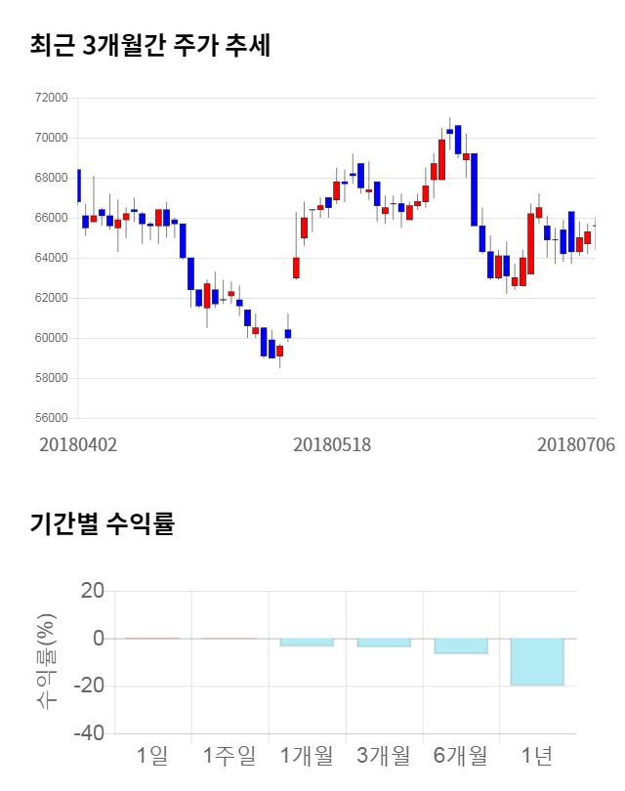Click the '3개월' period axis label
This screenshot has width=625, height=791.
pos(383,755)
